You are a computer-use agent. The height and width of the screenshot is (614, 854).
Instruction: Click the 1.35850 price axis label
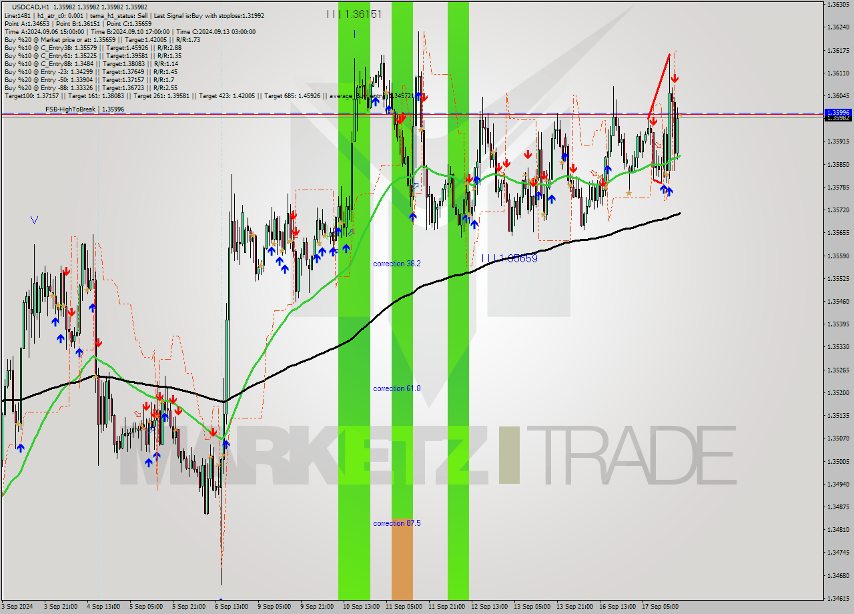click(838, 164)
